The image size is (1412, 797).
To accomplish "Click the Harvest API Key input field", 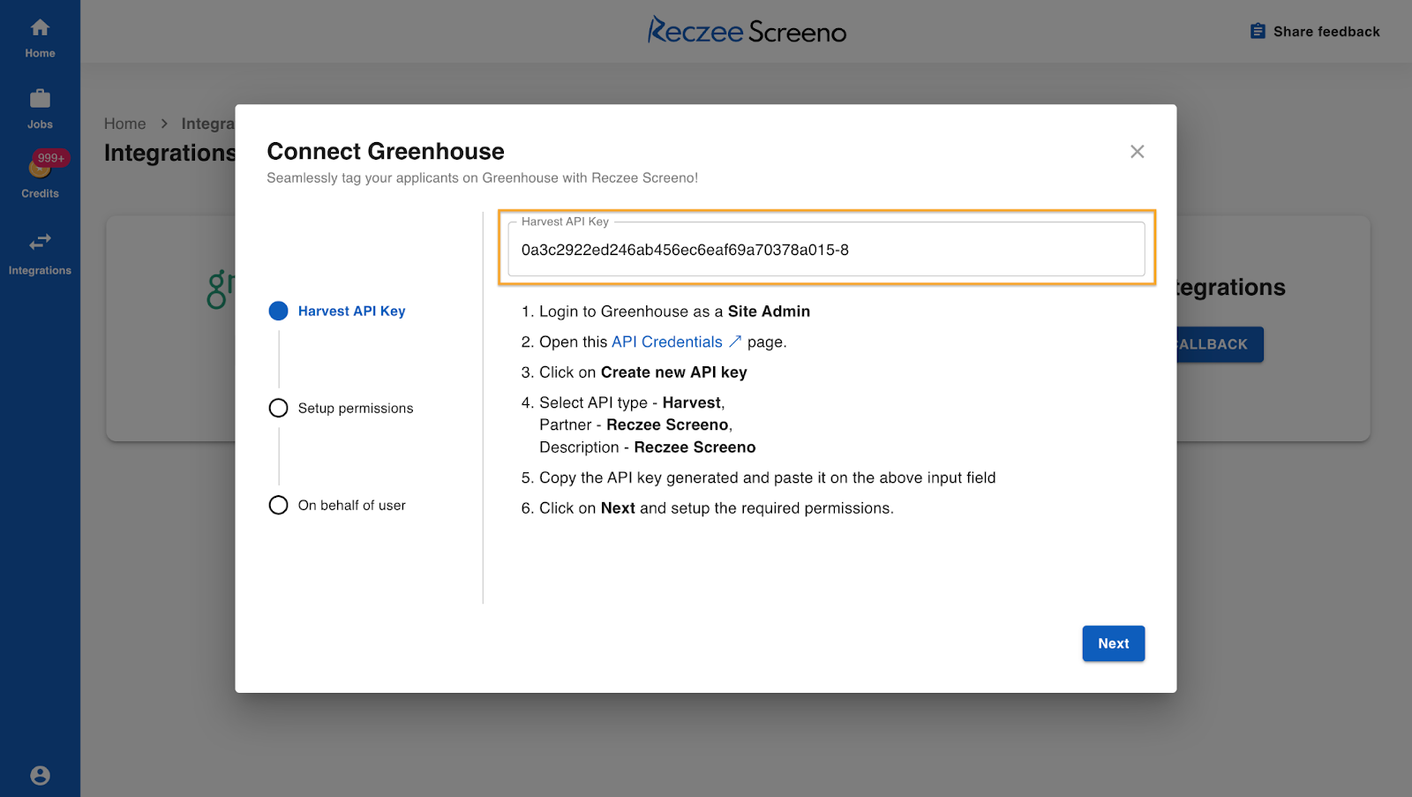I will [x=826, y=250].
